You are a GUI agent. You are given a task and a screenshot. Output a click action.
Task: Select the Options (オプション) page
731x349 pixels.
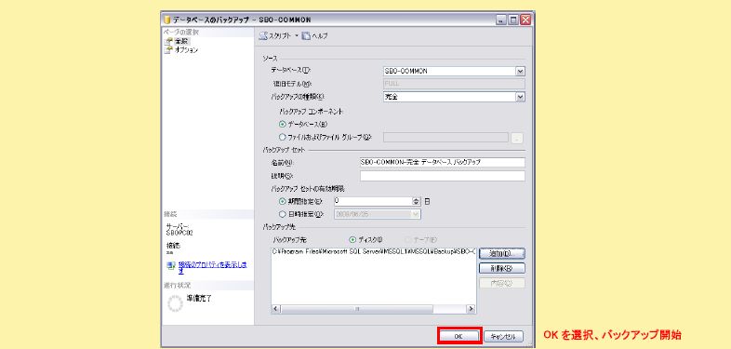tap(180, 50)
